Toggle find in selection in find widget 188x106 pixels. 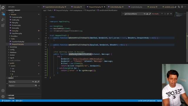[x=168, y=14]
